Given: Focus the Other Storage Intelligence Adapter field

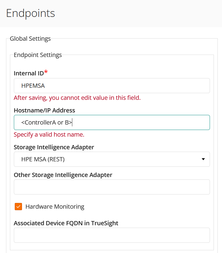Looking at the screenshot, I should point(111,187).
